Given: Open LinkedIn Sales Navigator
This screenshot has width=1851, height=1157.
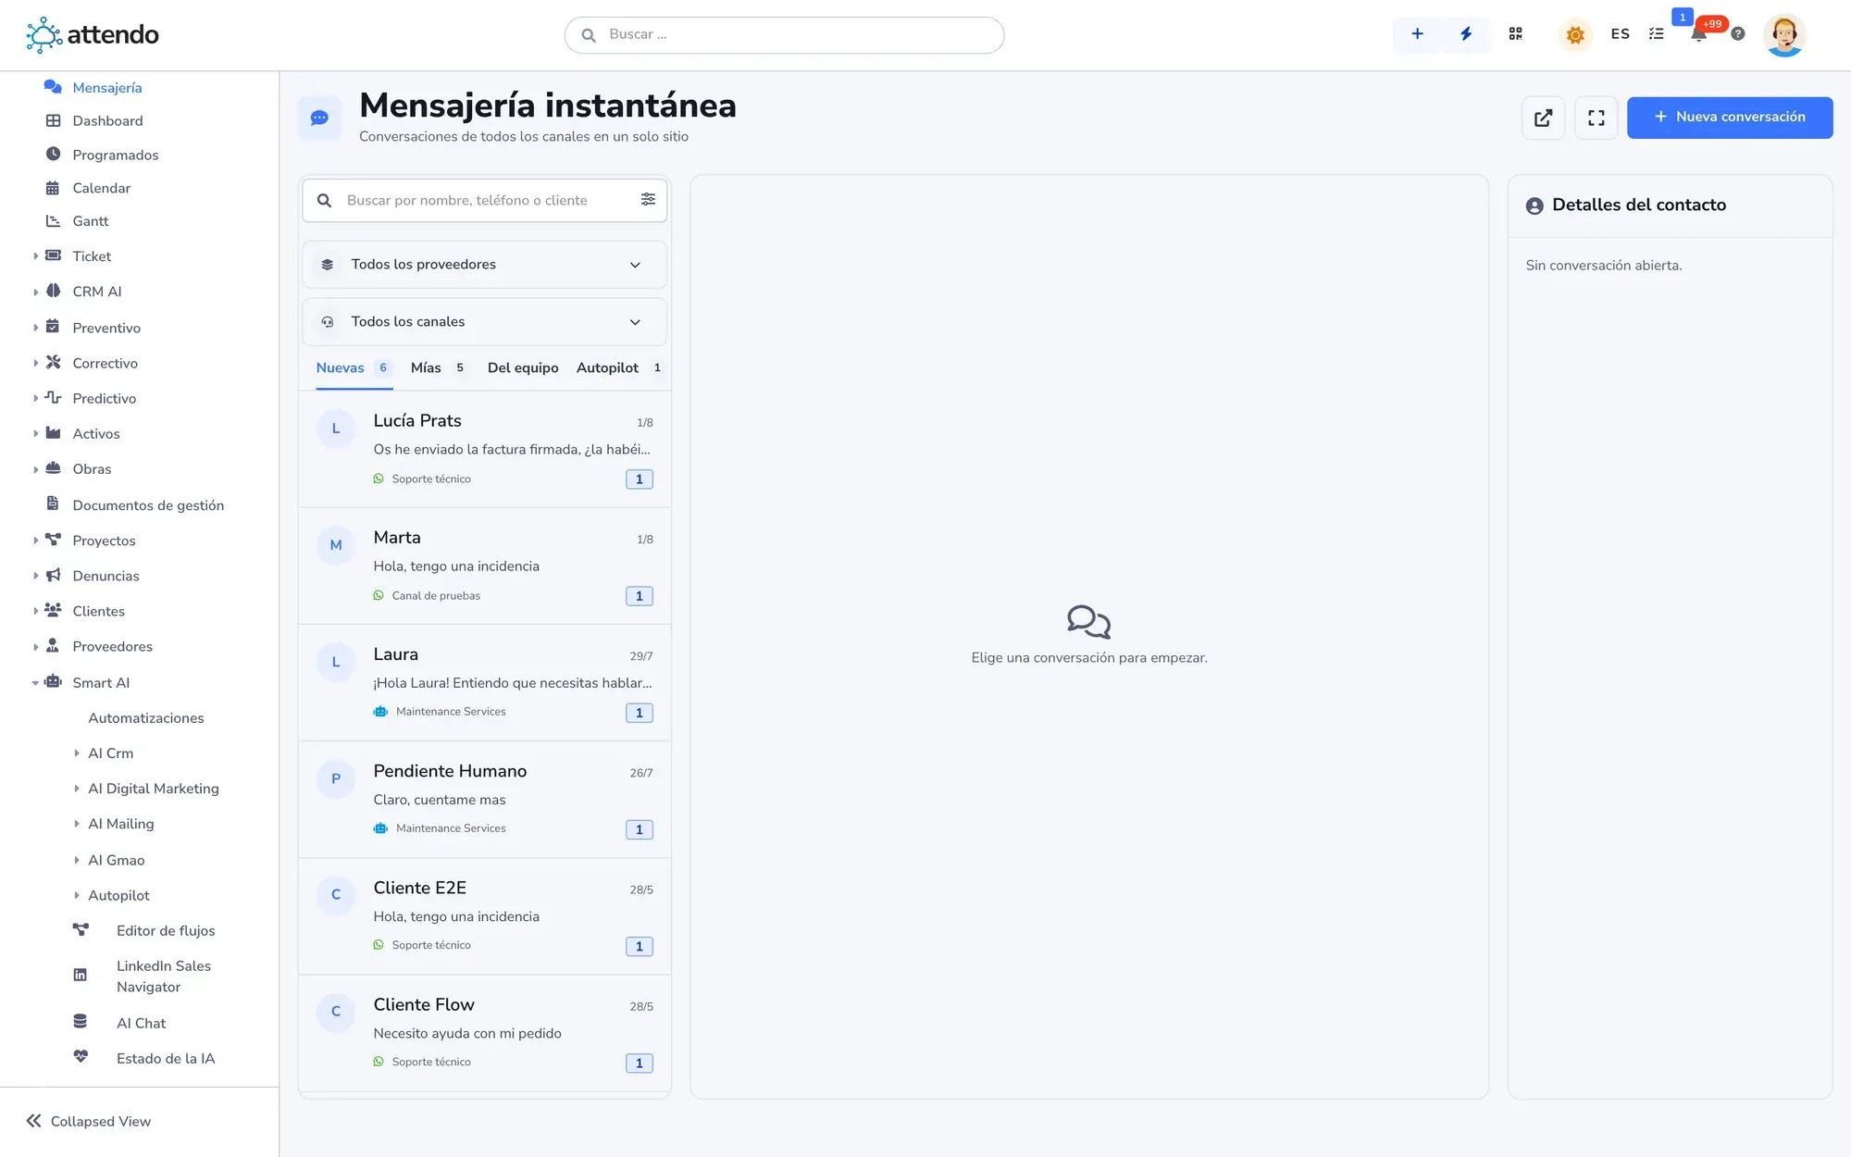Looking at the screenshot, I should click(163, 977).
